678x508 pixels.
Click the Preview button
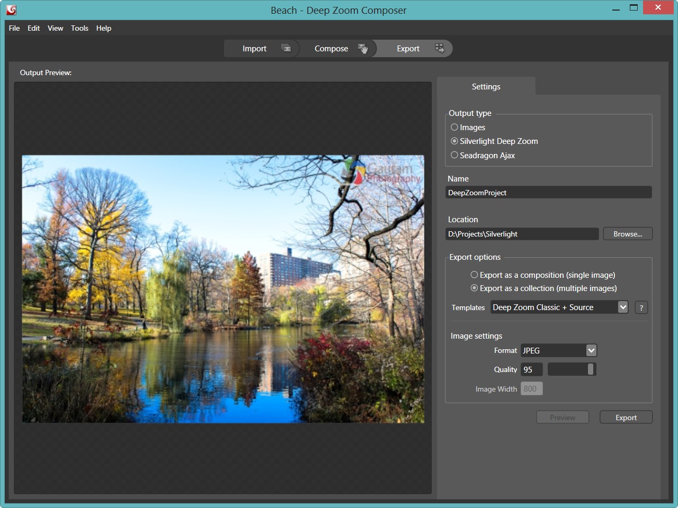[563, 418]
